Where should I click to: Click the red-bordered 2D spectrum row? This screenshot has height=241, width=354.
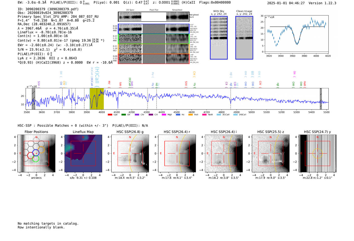pyautogui.click(x=154, y=59)
